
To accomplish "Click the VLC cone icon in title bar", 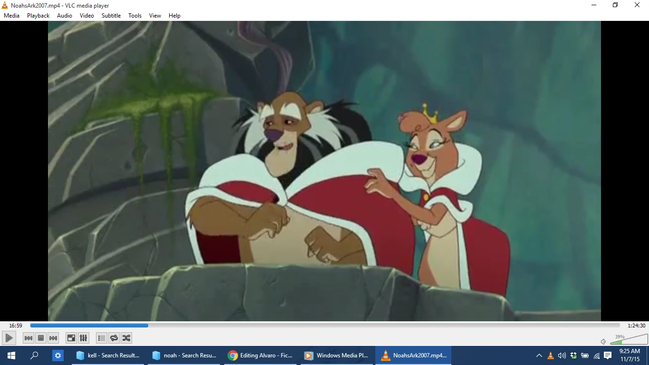I will pyautogui.click(x=5, y=5).
